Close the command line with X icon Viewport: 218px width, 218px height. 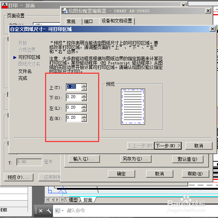41,211
